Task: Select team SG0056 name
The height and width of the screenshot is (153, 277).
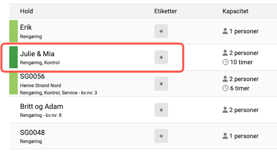Action: pos(32,76)
